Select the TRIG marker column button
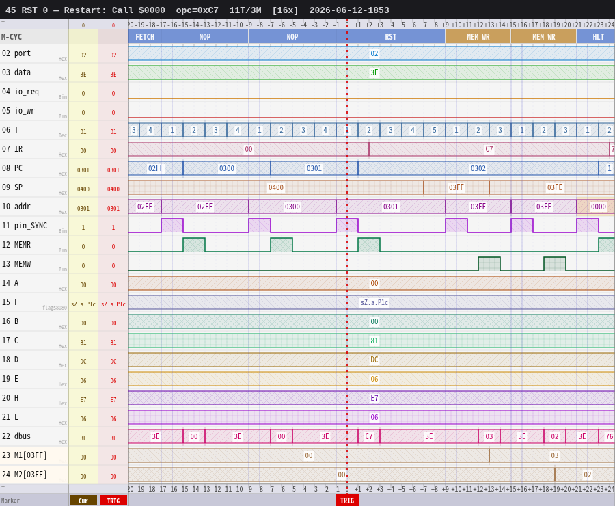Viewport: 615px width, 506px height. point(113,501)
